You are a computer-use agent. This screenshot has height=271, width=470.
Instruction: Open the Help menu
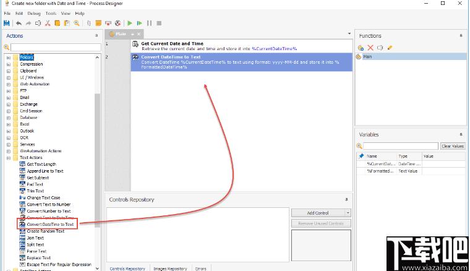click(x=80, y=14)
